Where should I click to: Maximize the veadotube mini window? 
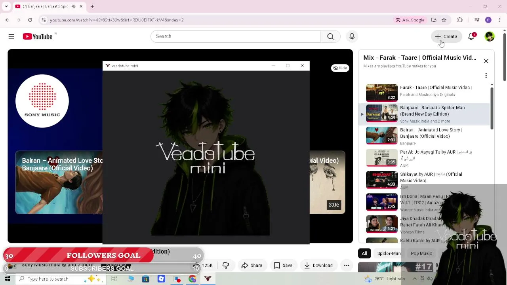point(288,66)
